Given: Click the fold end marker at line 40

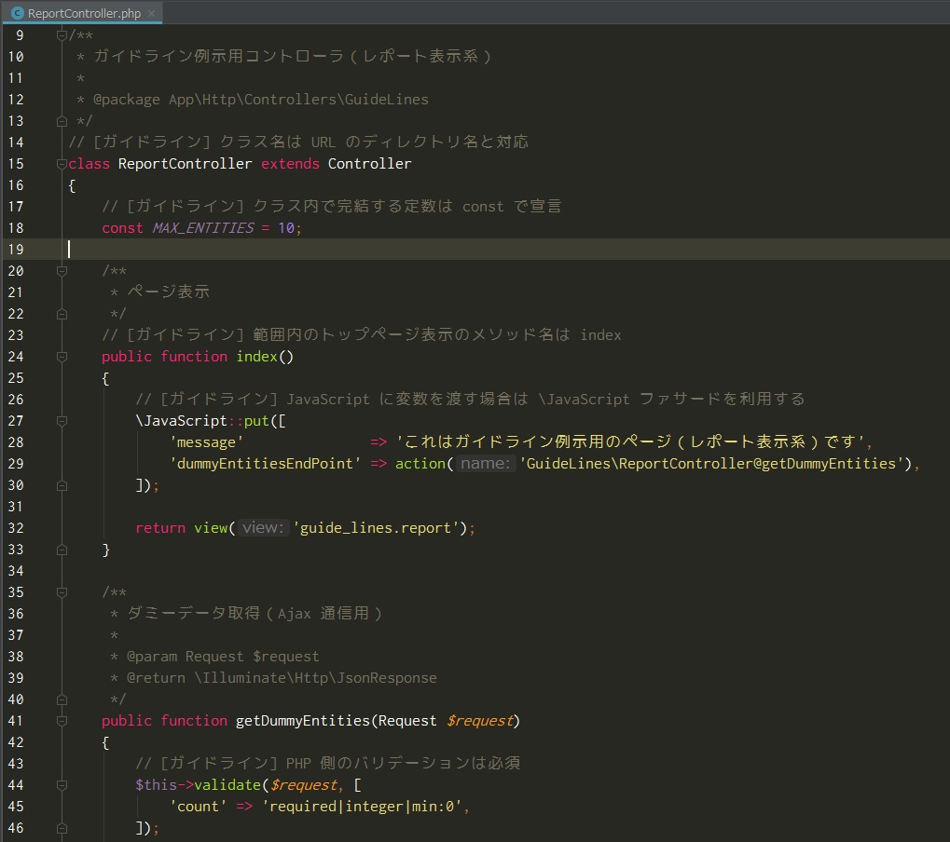Looking at the screenshot, I should tap(62, 699).
